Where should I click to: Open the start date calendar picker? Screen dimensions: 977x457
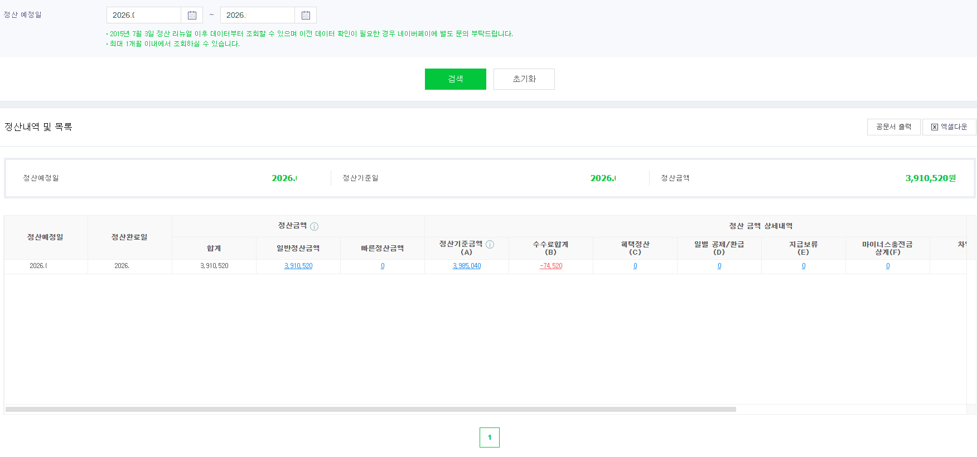click(192, 15)
